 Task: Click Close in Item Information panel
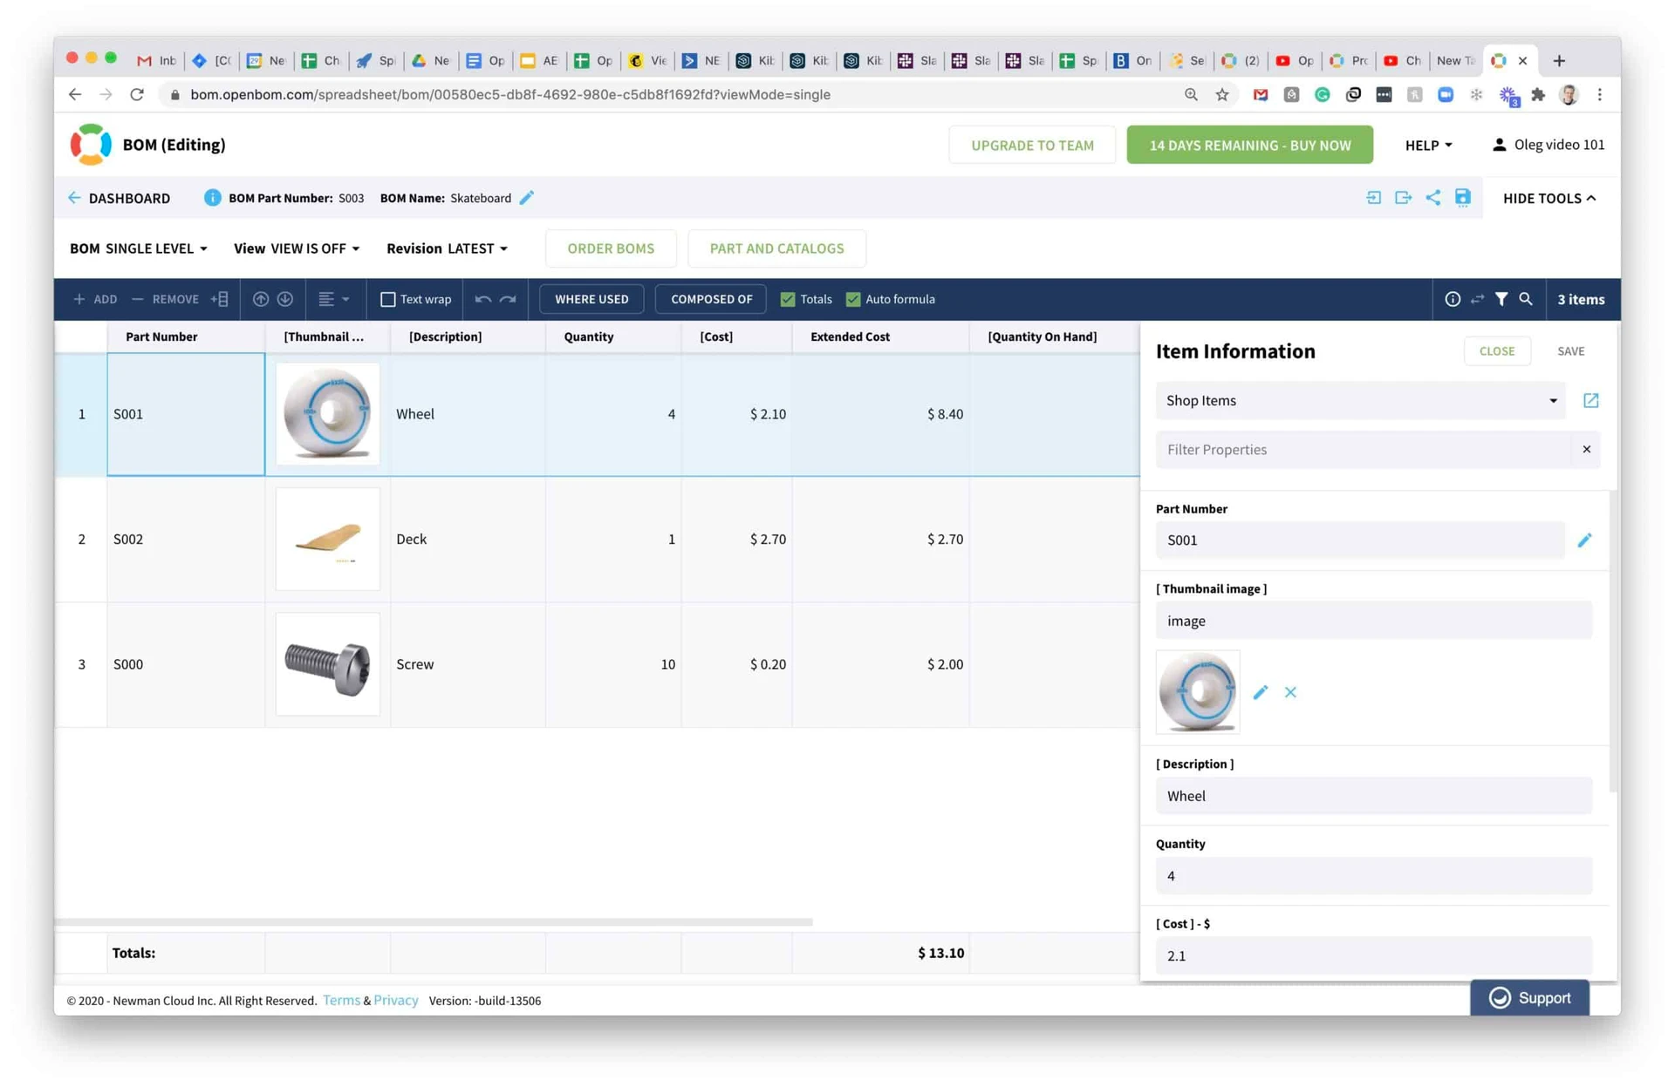tap(1496, 350)
